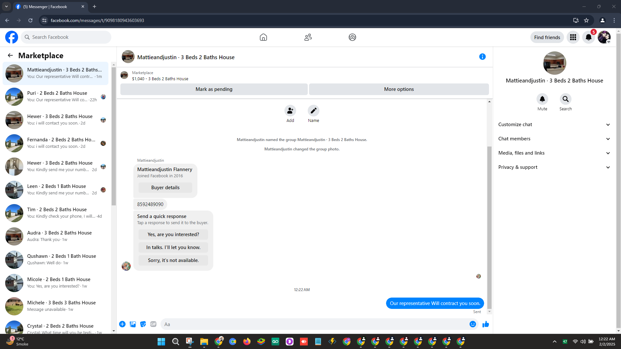This screenshot has height=349, width=621.
Task: Choose a GIF icon
Action: coord(153,324)
